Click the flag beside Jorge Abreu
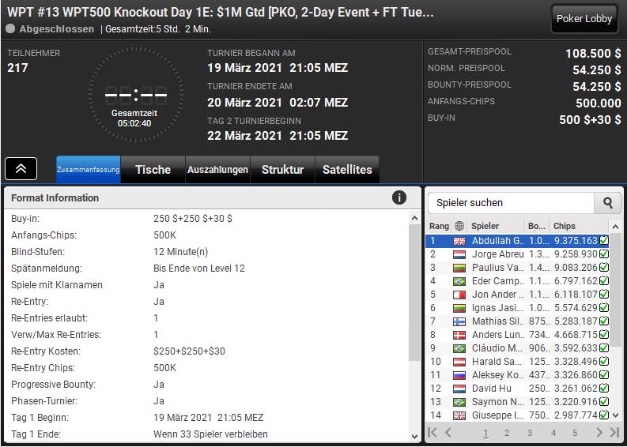The image size is (627, 447). 459,254
